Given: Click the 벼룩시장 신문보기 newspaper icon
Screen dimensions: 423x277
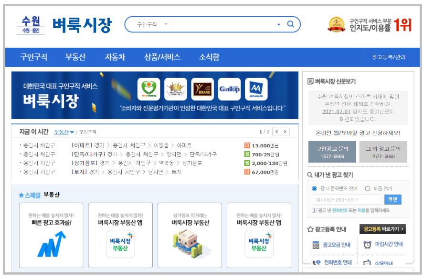Looking at the screenshot, I should 310,81.
